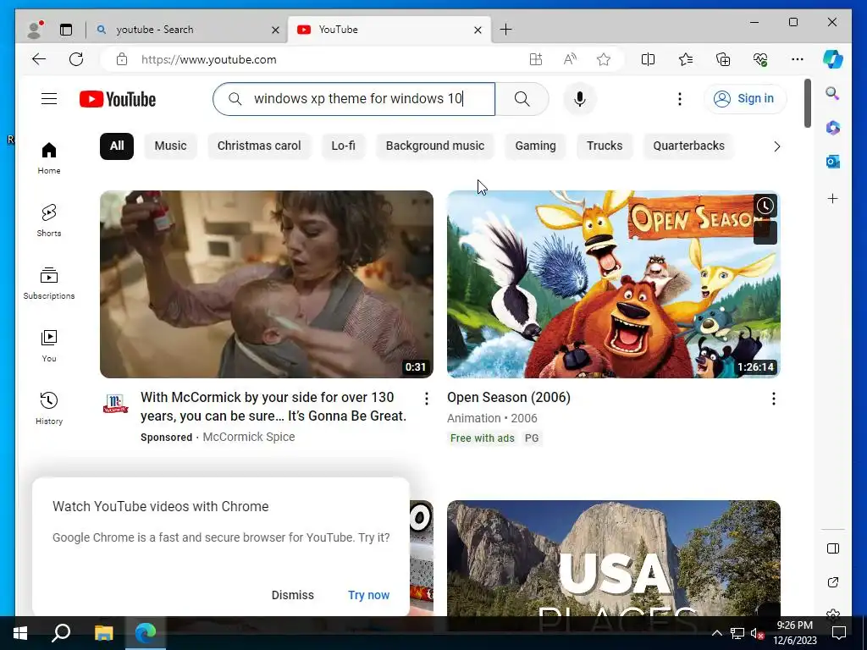Select the Christmas carol filter chip
Image resolution: width=867 pixels, height=650 pixels.
coord(259,146)
